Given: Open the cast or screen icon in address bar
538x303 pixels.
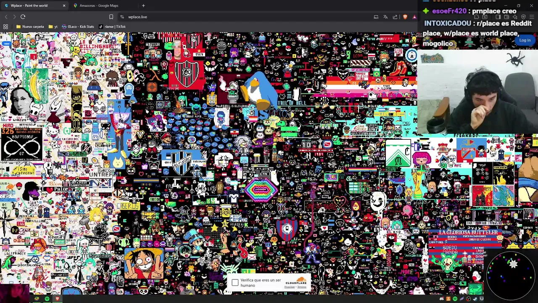Looking at the screenshot, I should tap(376, 17).
